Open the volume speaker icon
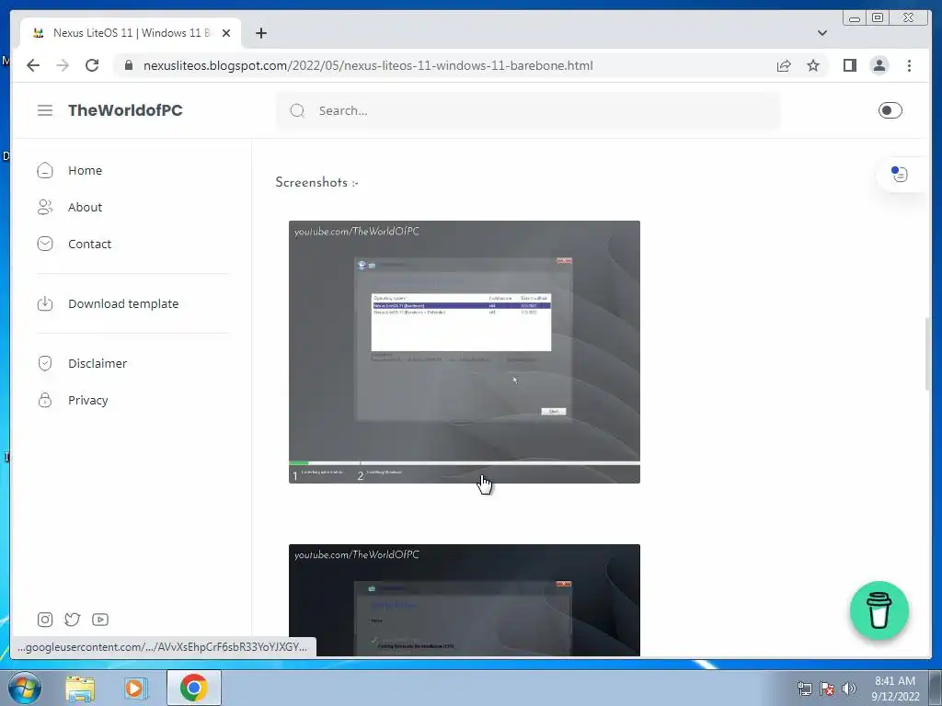The height and width of the screenshot is (706, 942). [849, 689]
